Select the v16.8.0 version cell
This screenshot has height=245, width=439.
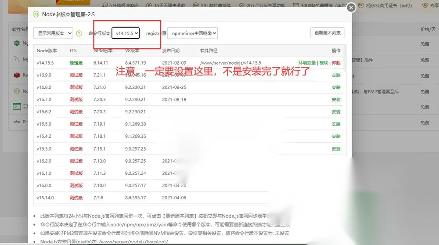coord(43,87)
